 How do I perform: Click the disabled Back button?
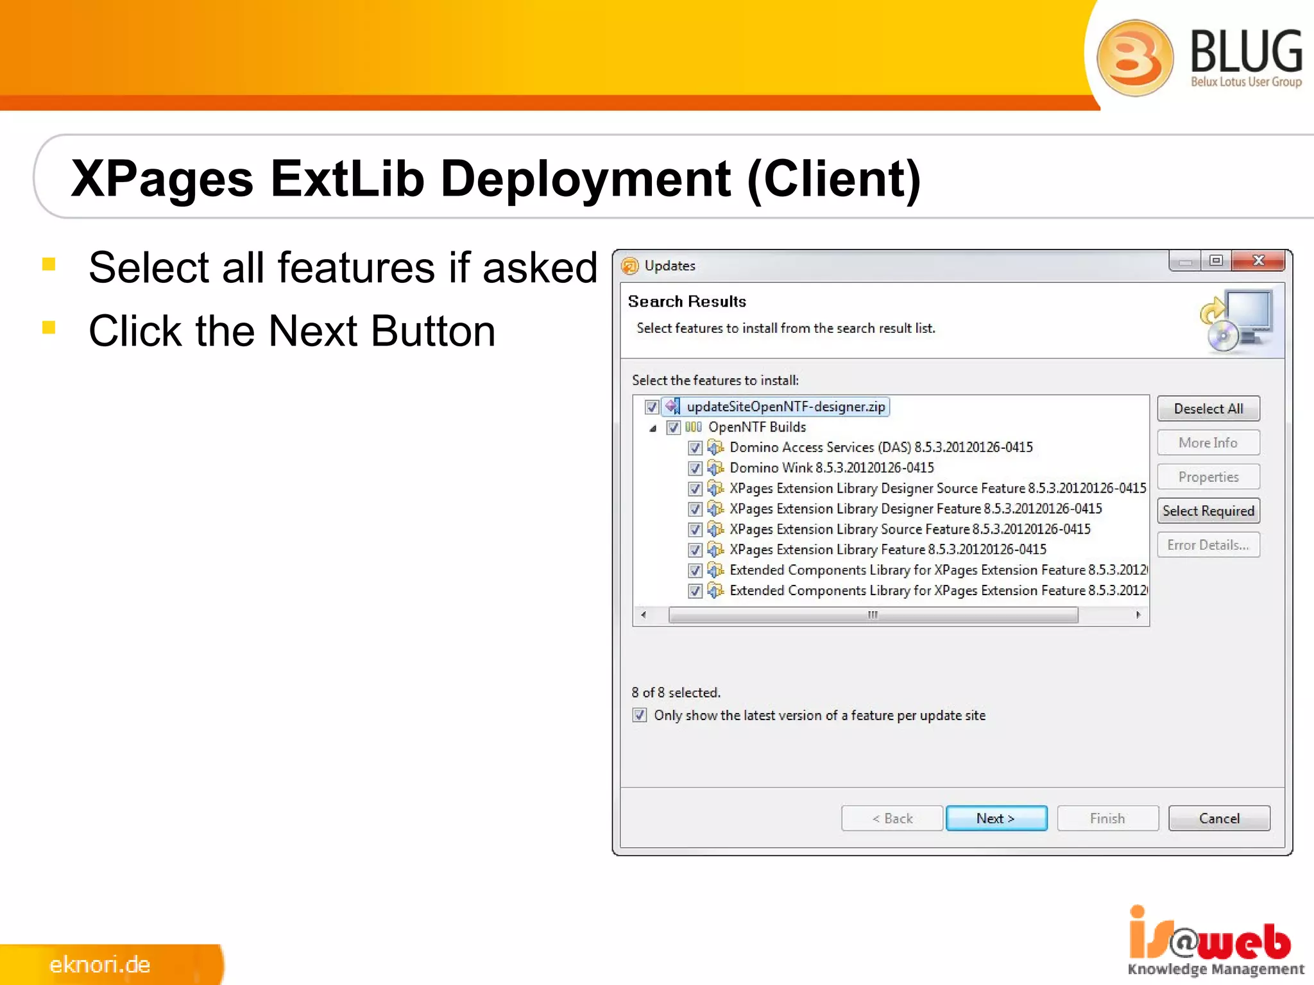892,818
